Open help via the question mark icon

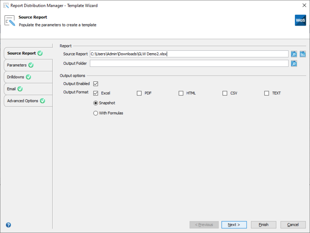[8, 225]
